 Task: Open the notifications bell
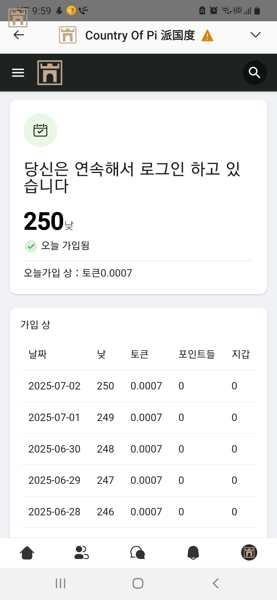193,553
